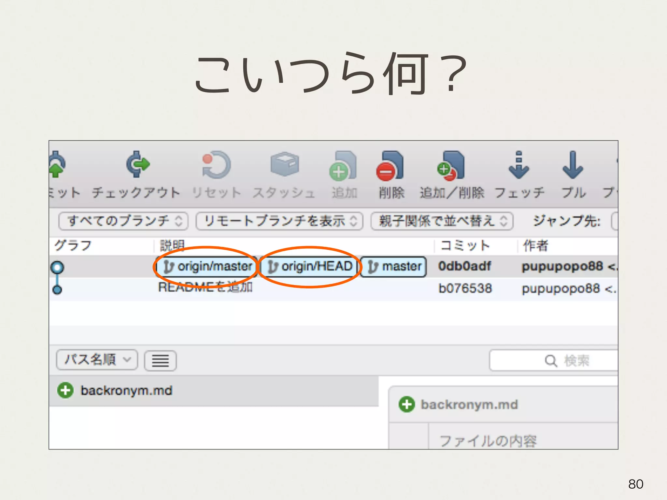Open the すべてのブランチ branch filter dropdown
667x500 pixels.
point(123,221)
